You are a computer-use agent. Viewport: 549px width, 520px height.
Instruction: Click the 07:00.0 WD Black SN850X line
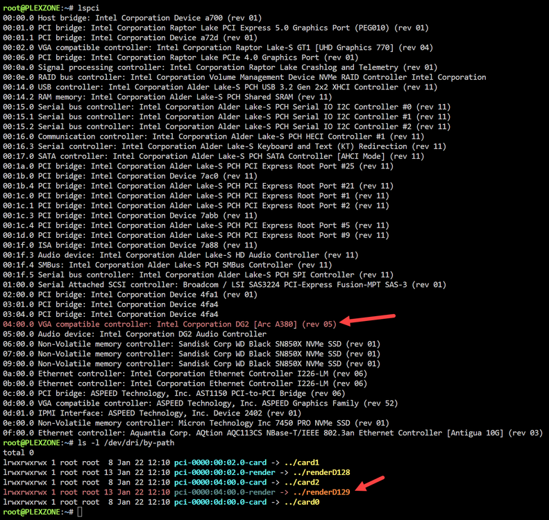coord(192,354)
